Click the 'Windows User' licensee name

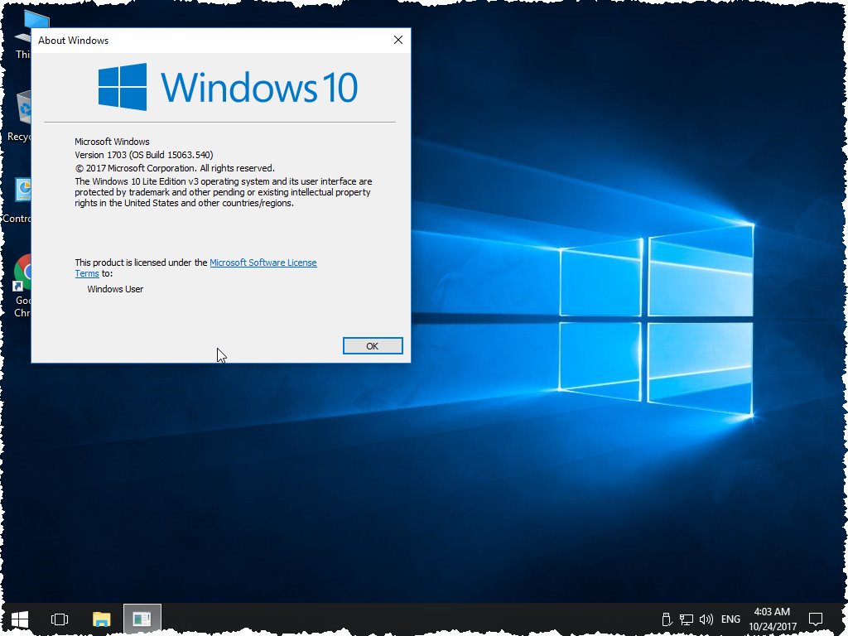[115, 289]
